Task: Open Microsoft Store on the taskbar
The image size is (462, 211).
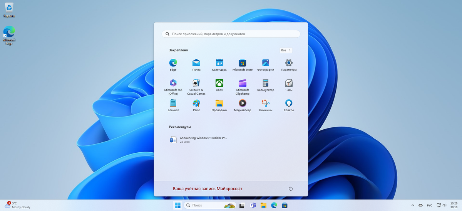Action: pos(285,205)
